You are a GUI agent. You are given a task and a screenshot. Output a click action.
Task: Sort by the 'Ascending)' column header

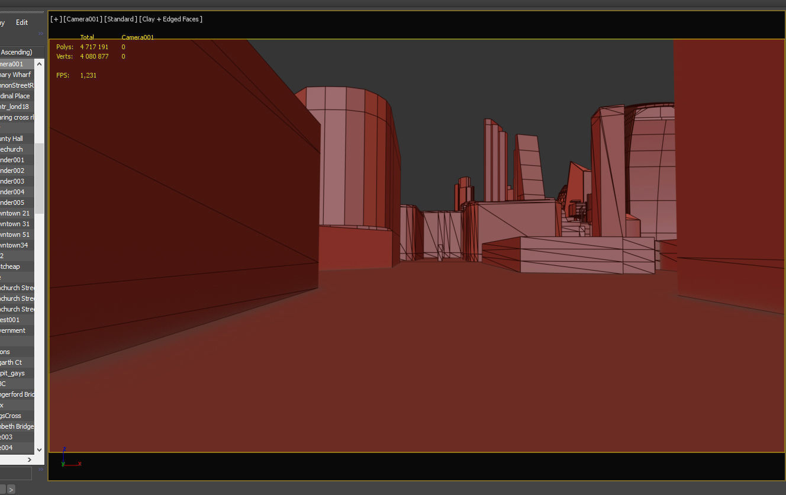tap(17, 52)
